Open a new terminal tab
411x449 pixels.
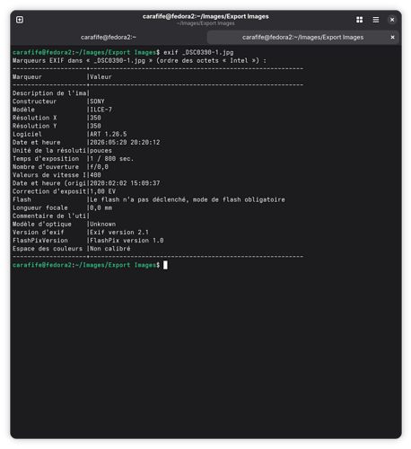tap(20, 20)
